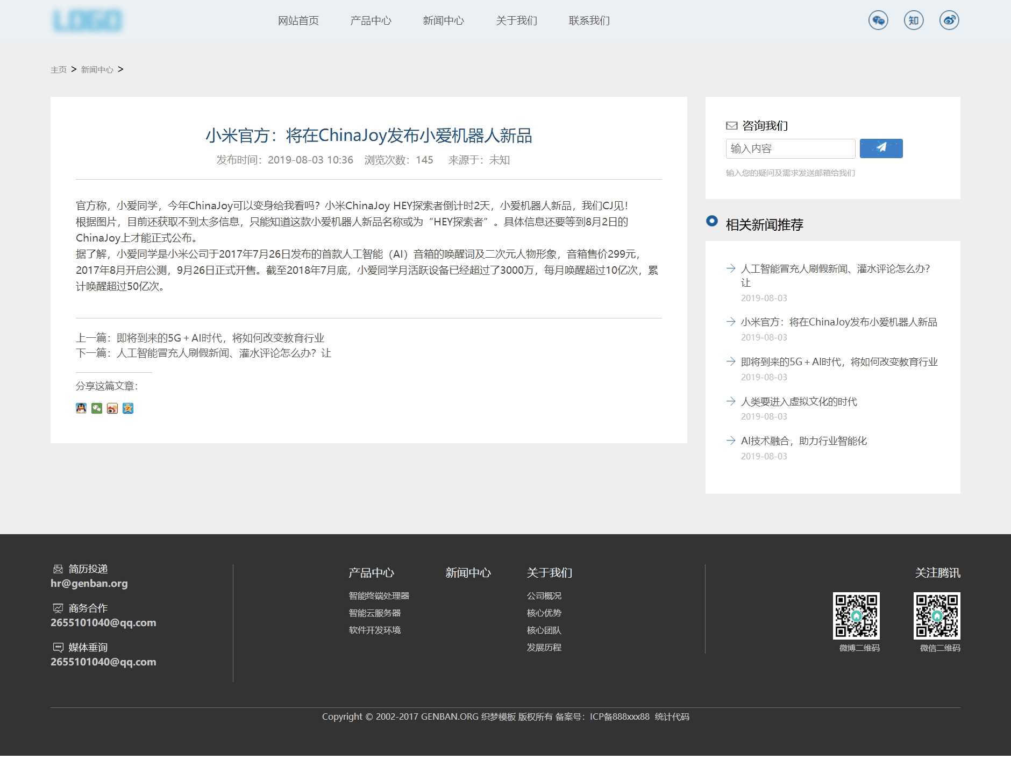Viewport: 1011px width, 766px height.
Task: Share the article via the QQ penguin icon
Action: tap(81, 408)
